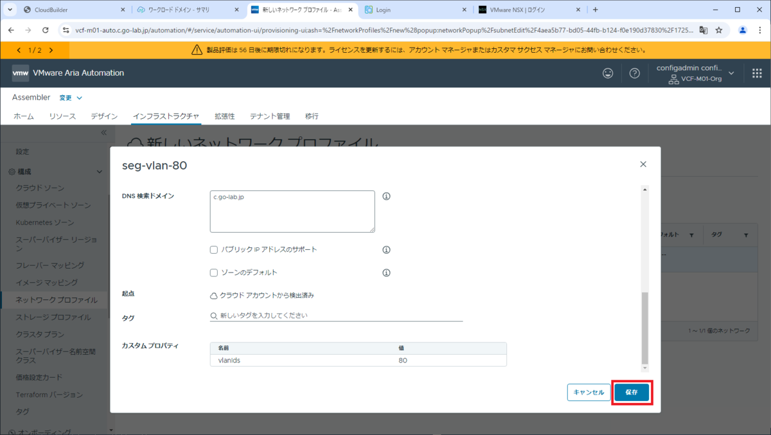Open 仮想プライベート ゾーン in the sidebar
Viewport: 771px width, 435px height.
(x=53, y=205)
